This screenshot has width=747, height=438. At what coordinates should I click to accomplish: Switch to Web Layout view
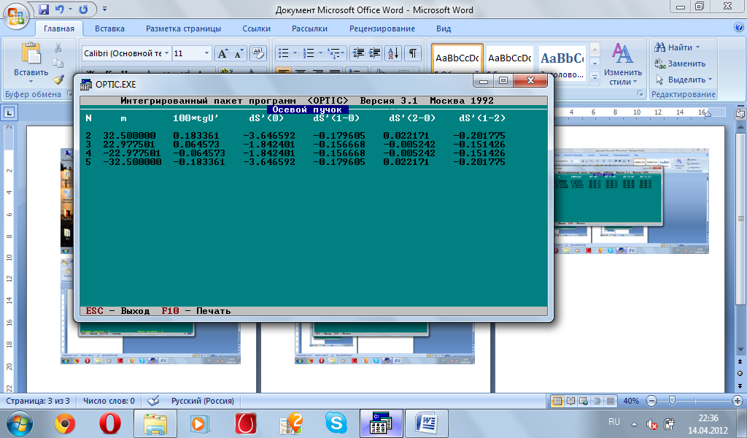584,401
